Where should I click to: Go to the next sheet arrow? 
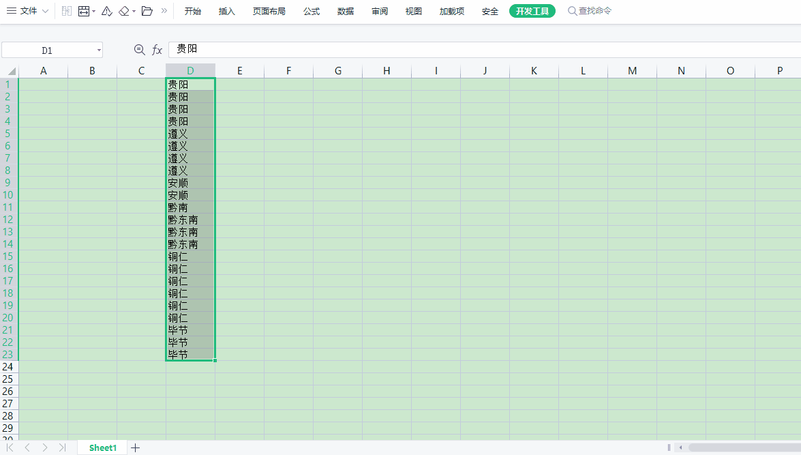tap(45, 447)
